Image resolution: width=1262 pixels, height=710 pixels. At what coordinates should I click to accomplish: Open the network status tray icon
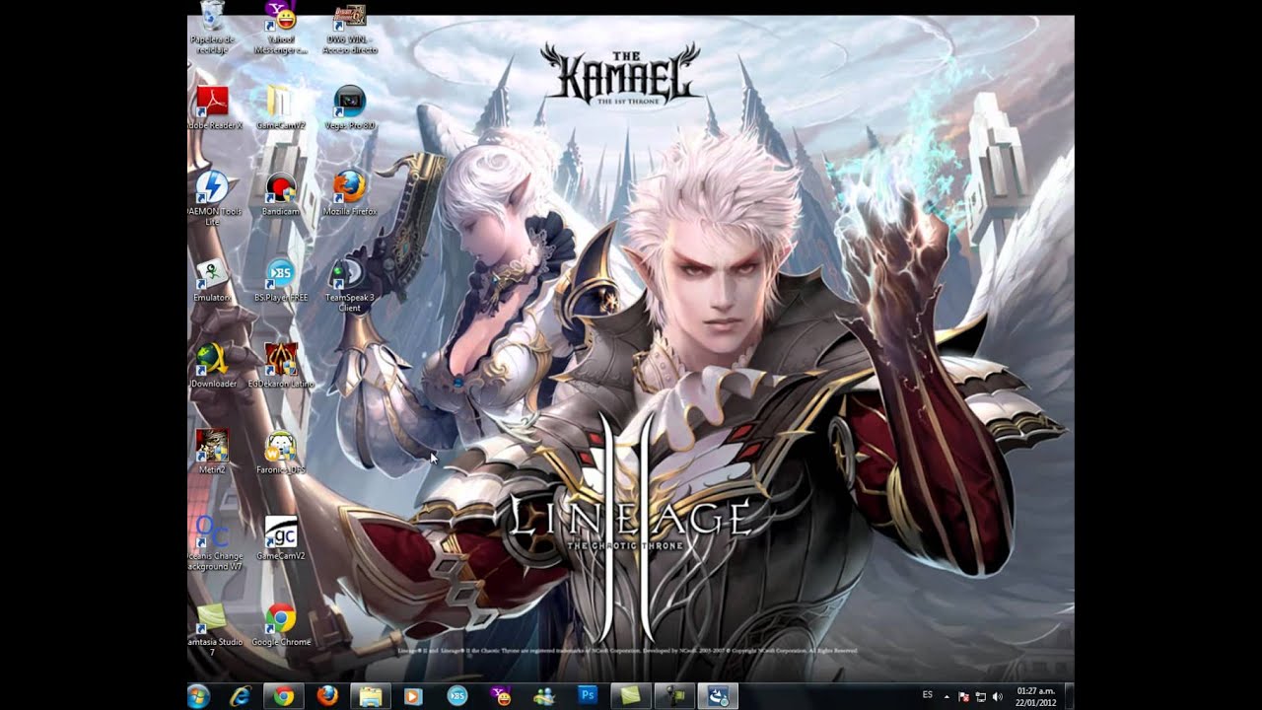pos(981,696)
